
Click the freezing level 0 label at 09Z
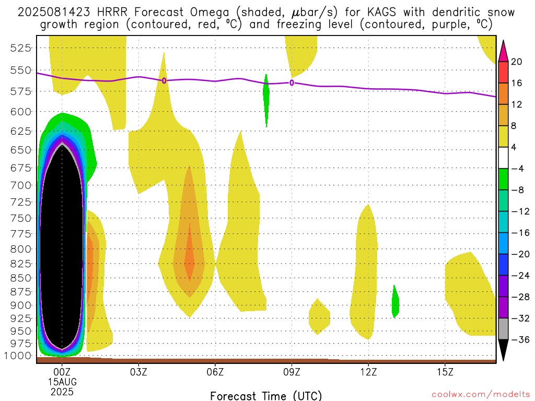coord(292,83)
